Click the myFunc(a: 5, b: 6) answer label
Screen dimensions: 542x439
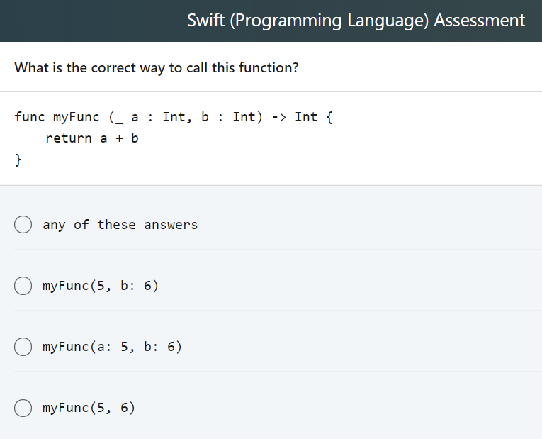pos(112,347)
